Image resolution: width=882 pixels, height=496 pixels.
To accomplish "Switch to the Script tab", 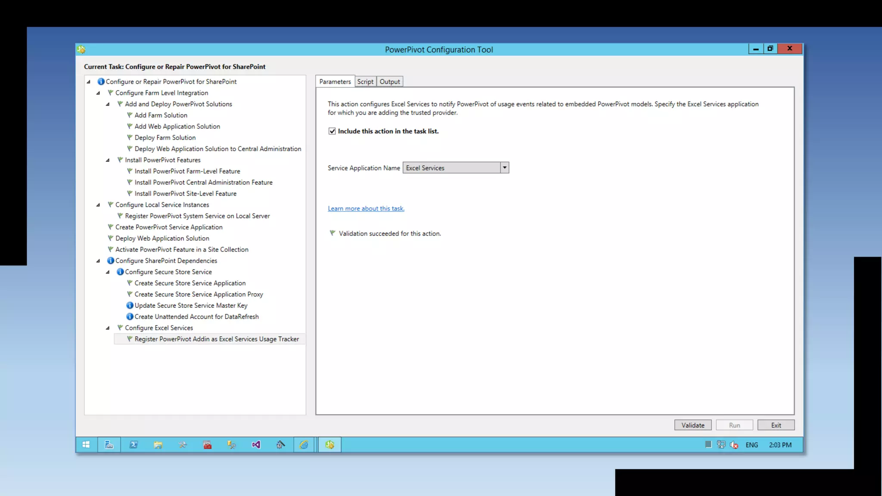I will pyautogui.click(x=365, y=82).
